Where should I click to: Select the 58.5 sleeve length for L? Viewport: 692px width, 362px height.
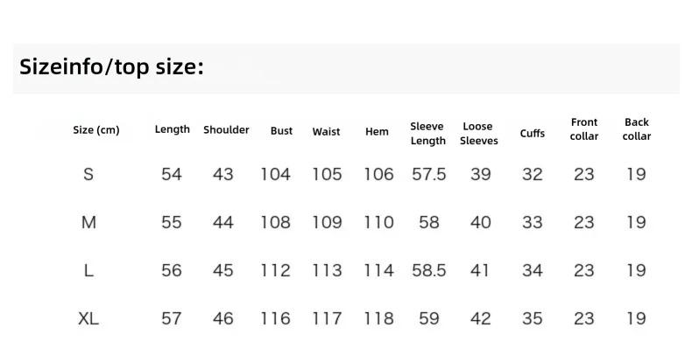[x=429, y=270]
